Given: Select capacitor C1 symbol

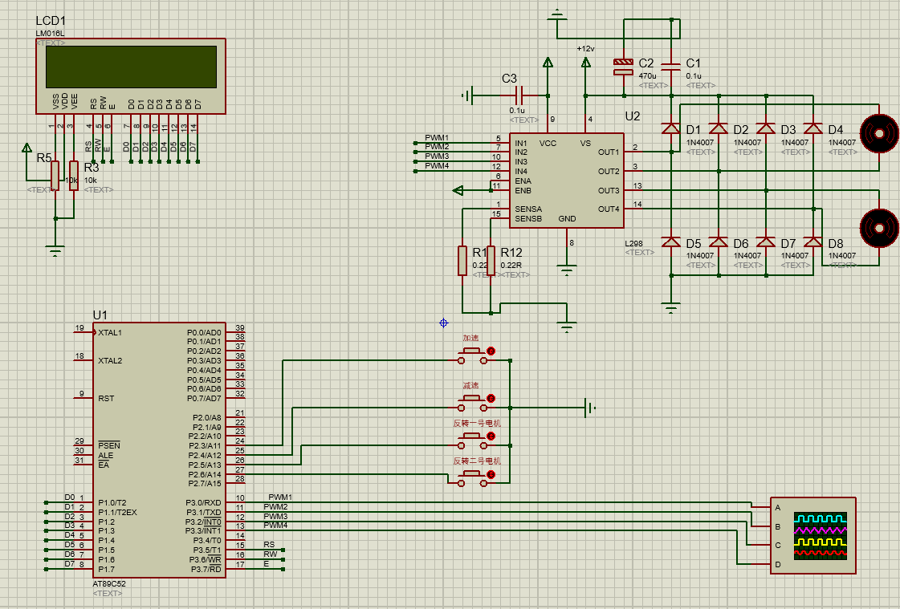Looking at the screenshot, I should coord(671,67).
